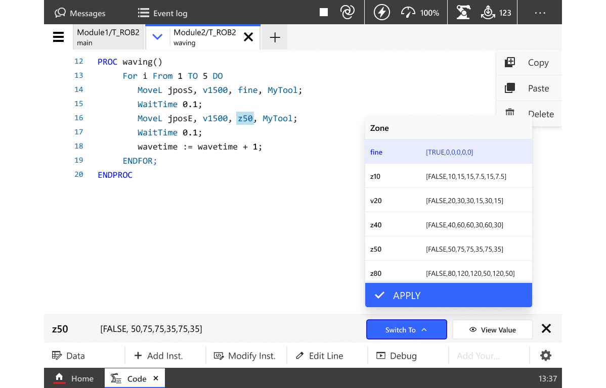The width and height of the screenshot is (606, 388).
Task: Click jposE on line 16
Action: pos(180,118)
